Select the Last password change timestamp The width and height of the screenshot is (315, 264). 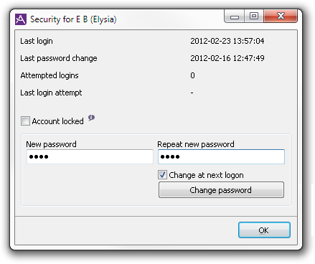click(227, 58)
